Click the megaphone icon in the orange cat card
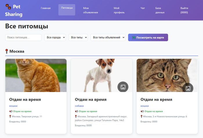Screen dimensions: 203x138 (x=11, y=111)
